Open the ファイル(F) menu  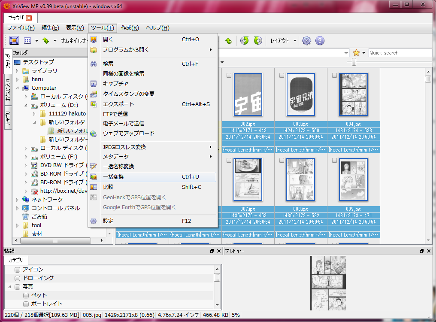pyautogui.click(x=21, y=28)
